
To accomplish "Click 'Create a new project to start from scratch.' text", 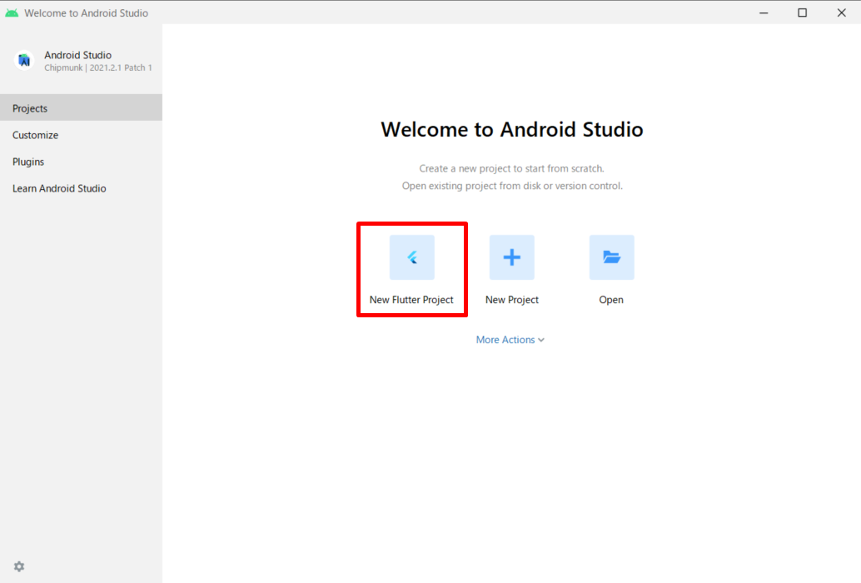I will pos(512,168).
